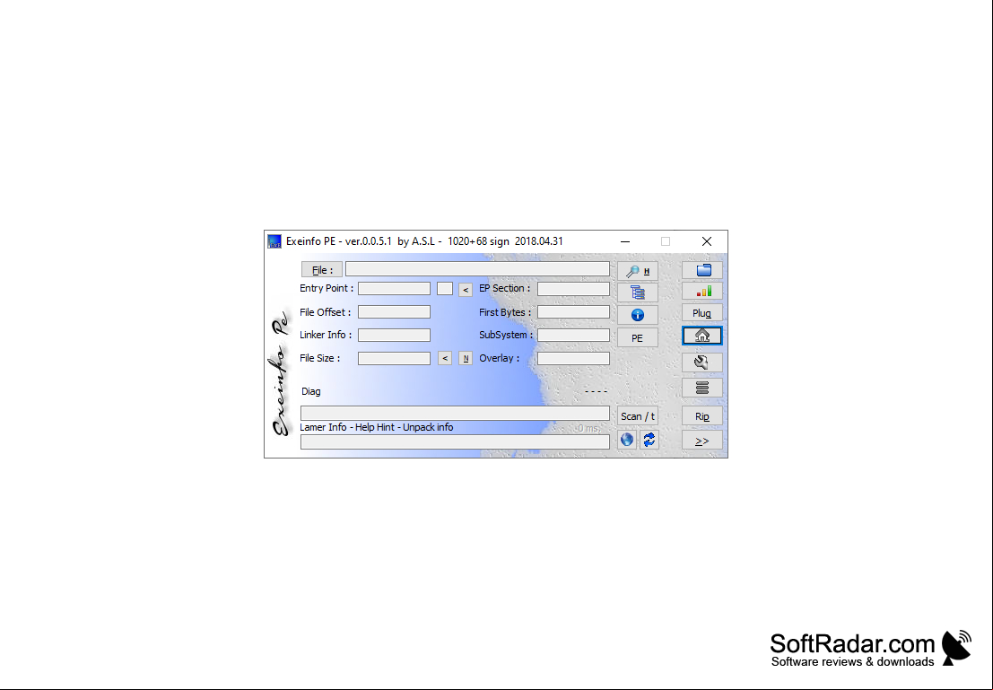The image size is (993, 690).
Task: Click the blue info circle button
Action: click(x=638, y=315)
